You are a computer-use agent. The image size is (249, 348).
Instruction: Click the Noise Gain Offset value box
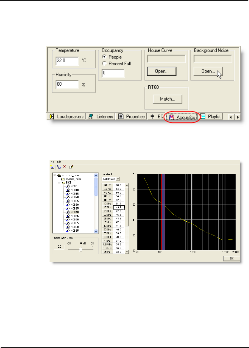pos(59,247)
